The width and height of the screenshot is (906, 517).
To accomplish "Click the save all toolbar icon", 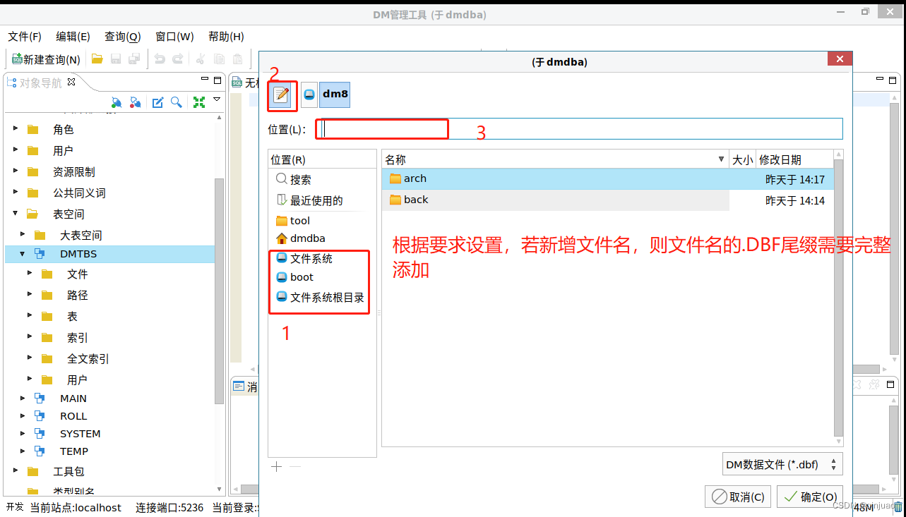I will coord(133,59).
